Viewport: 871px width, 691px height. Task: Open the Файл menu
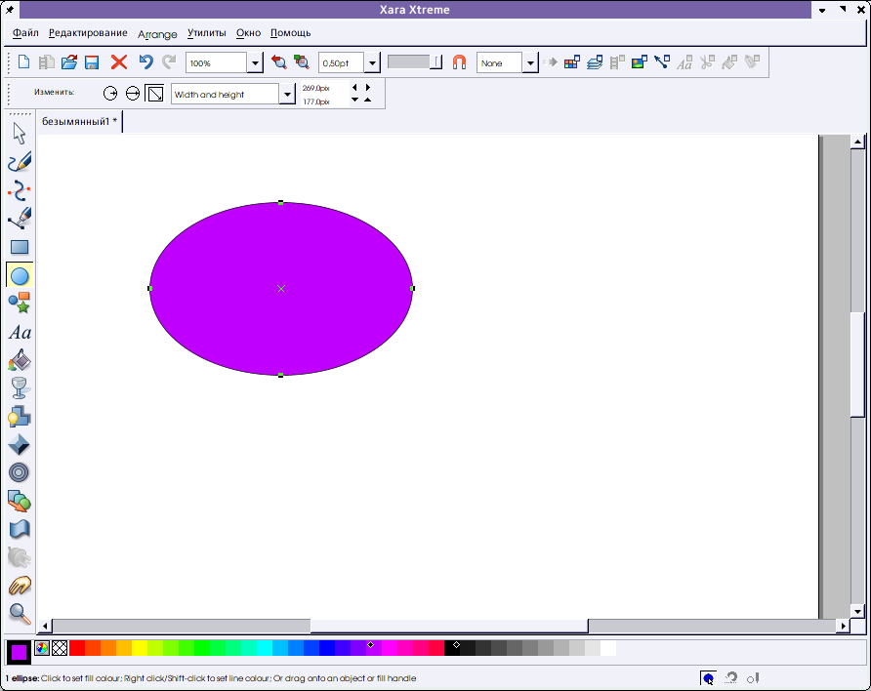coord(25,33)
